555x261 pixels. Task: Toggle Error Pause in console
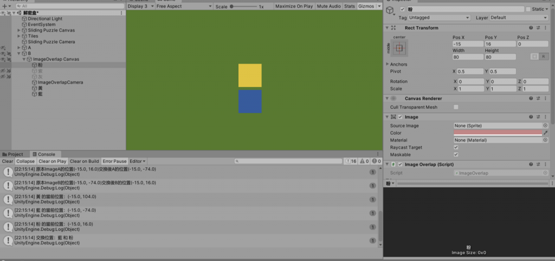click(x=115, y=161)
